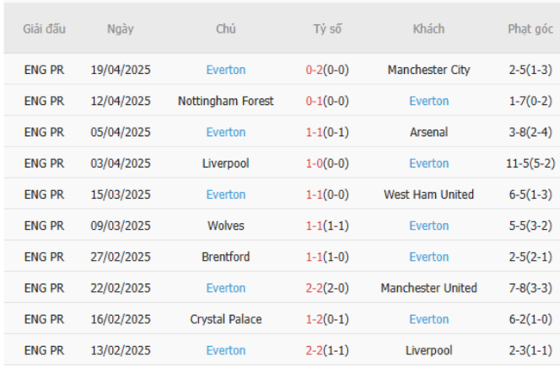Screen dimensions: 560x377
Task: Click Everton away link on 12/04/2025
Action: [x=428, y=101]
